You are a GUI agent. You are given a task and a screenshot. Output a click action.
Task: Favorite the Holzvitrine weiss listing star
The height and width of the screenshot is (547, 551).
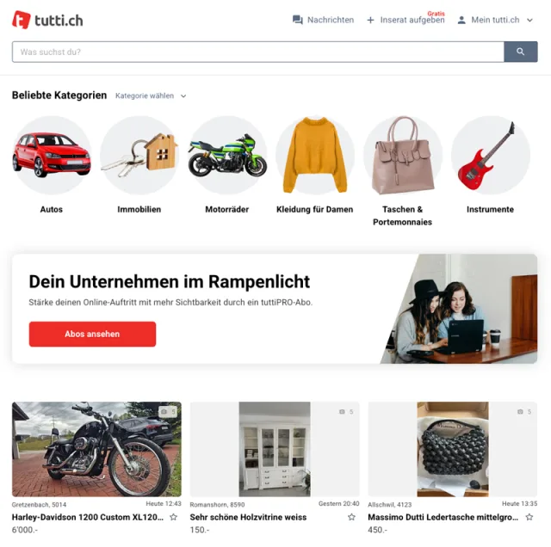coord(351,517)
